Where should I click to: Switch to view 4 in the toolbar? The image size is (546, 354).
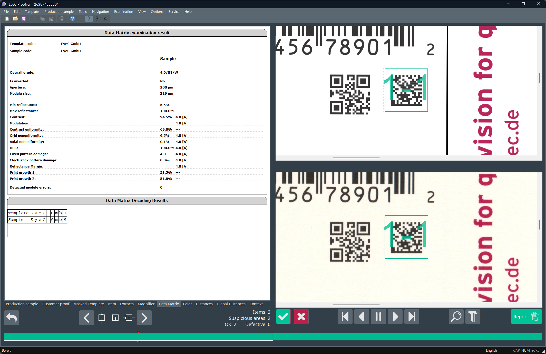pos(105,19)
